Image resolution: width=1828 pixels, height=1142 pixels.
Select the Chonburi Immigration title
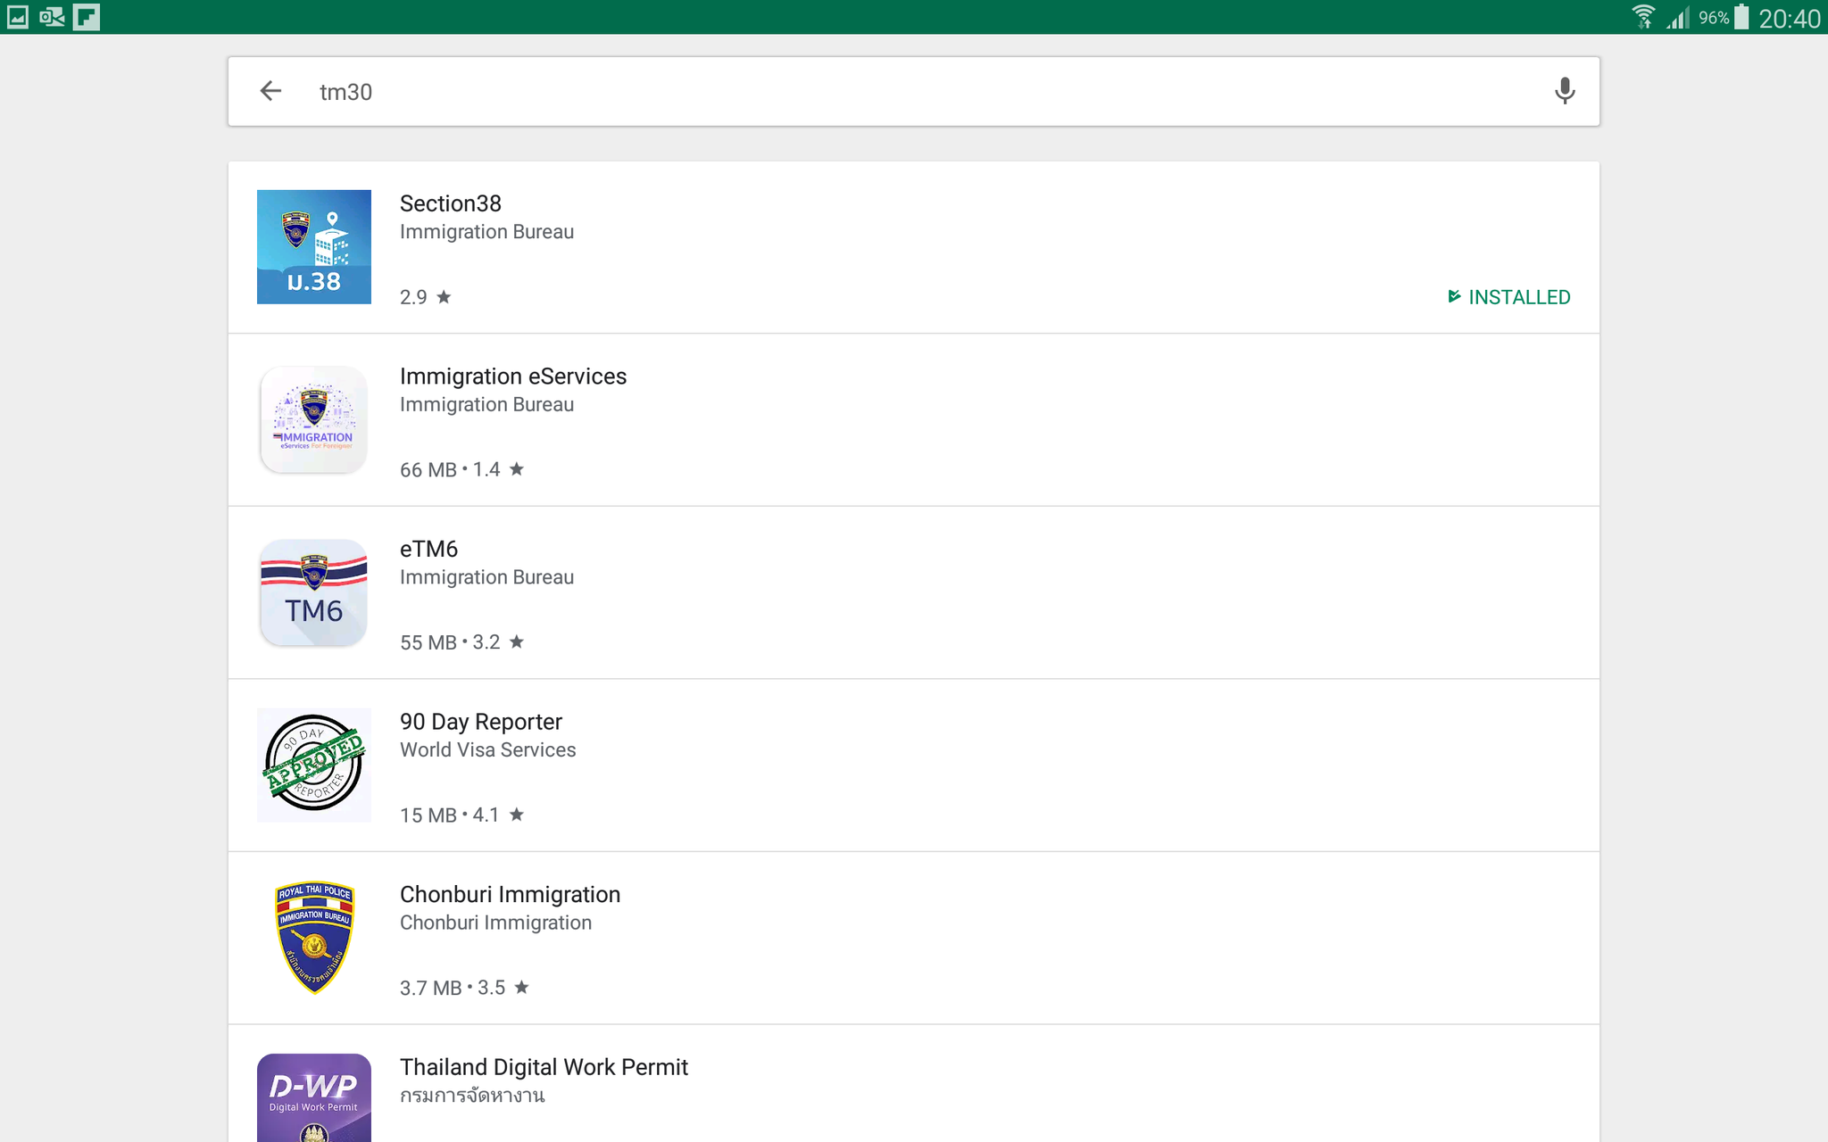pos(510,895)
